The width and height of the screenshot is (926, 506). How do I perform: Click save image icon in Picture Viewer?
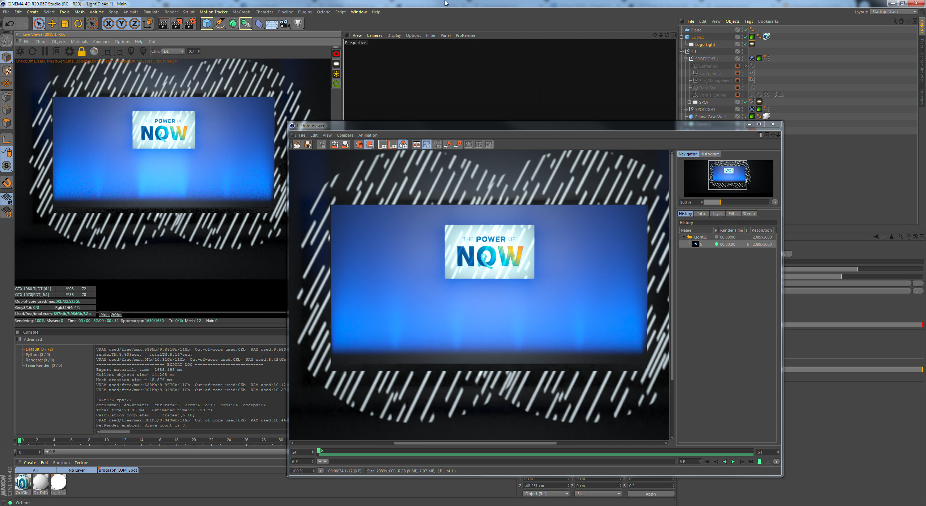pyautogui.click(x=308, y=145)
